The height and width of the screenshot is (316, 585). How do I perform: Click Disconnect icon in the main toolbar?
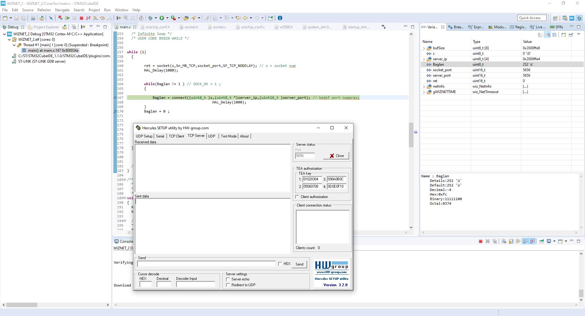[x=88, y=18]
